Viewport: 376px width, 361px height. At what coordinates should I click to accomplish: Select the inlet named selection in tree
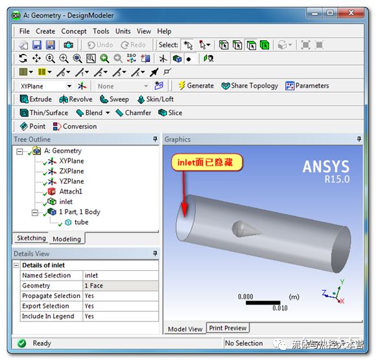tap(65, 202)
